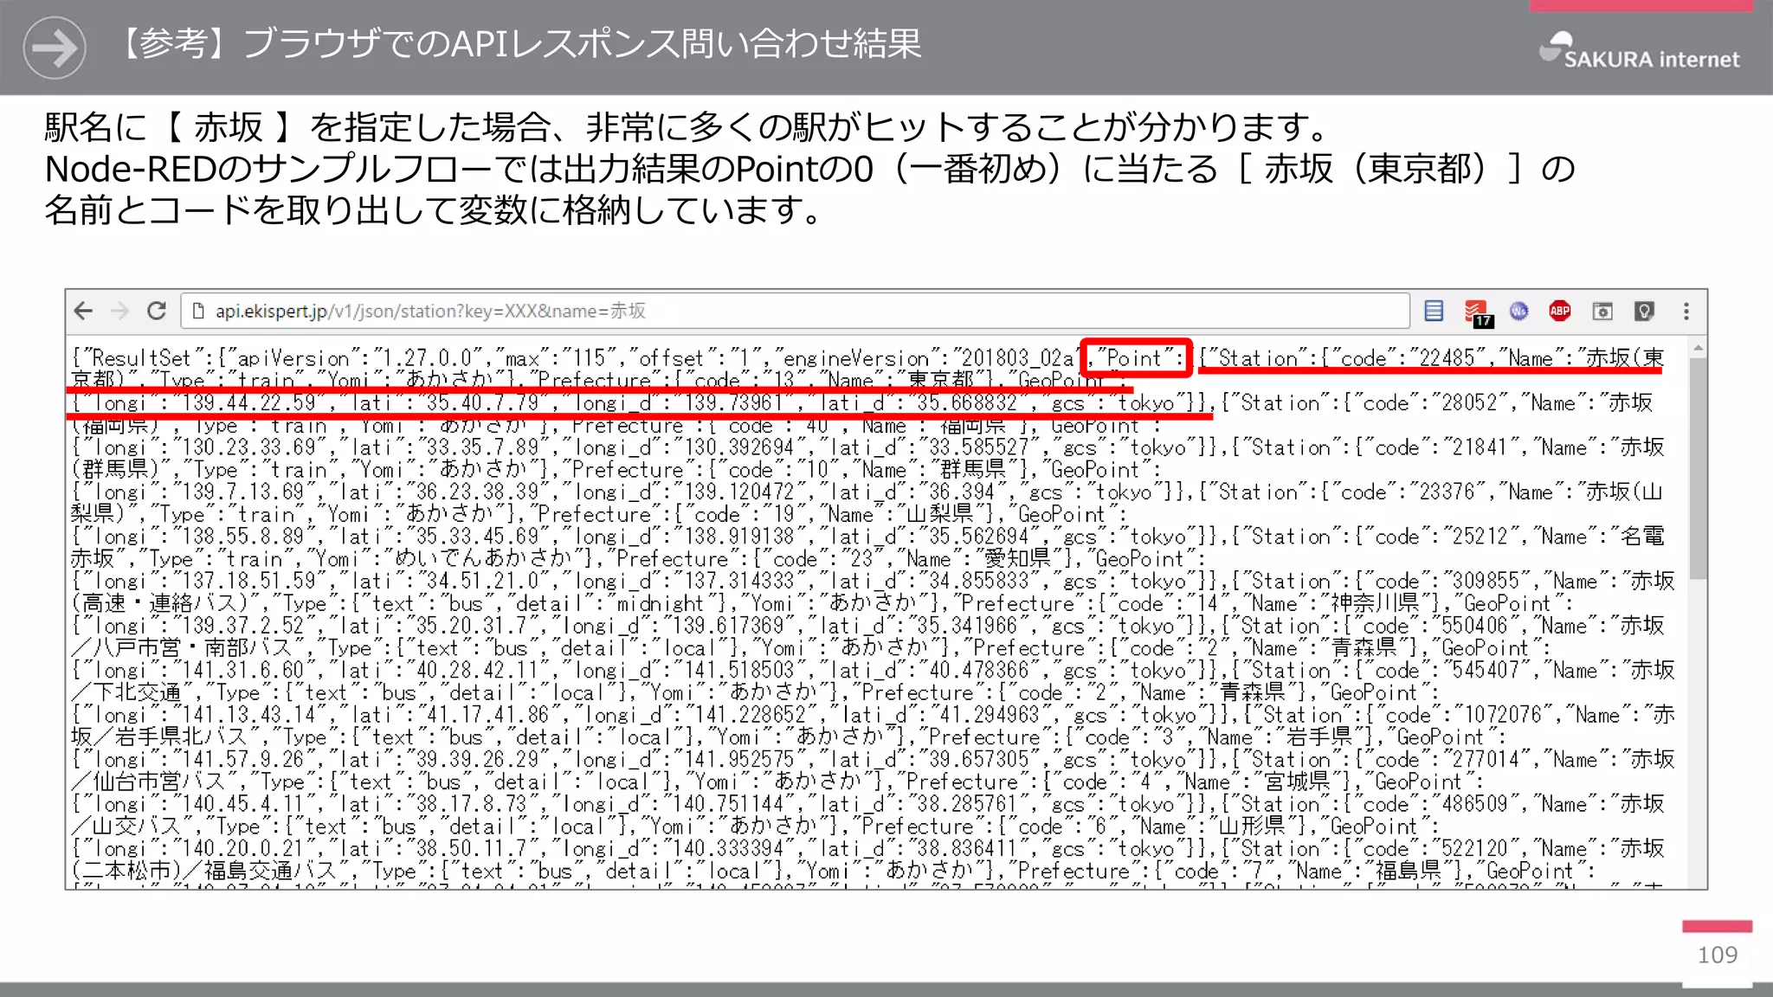Click the api.ekispert.jp address bar
Image resolution: width=1773 pixels, height=997 pixels.
(795, 311)
